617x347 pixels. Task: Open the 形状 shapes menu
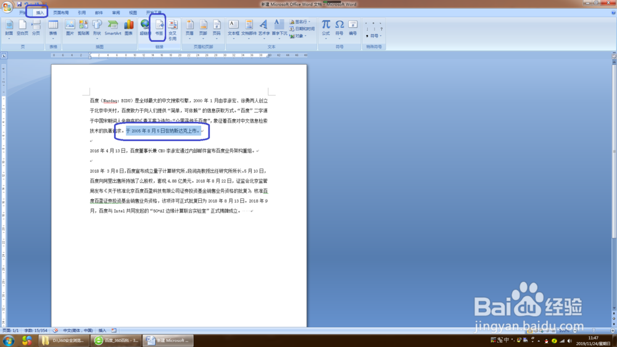click(x=97, y=28)
